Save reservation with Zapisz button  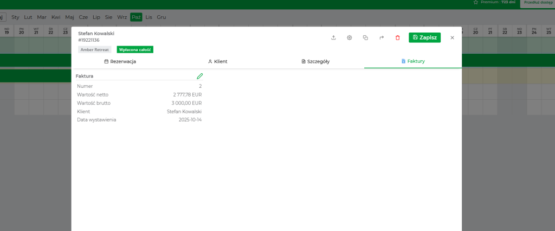[424, 37]
